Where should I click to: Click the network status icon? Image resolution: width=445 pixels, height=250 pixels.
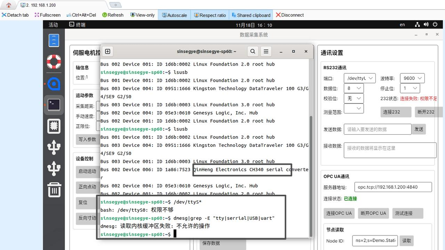[x=418, y=25]
